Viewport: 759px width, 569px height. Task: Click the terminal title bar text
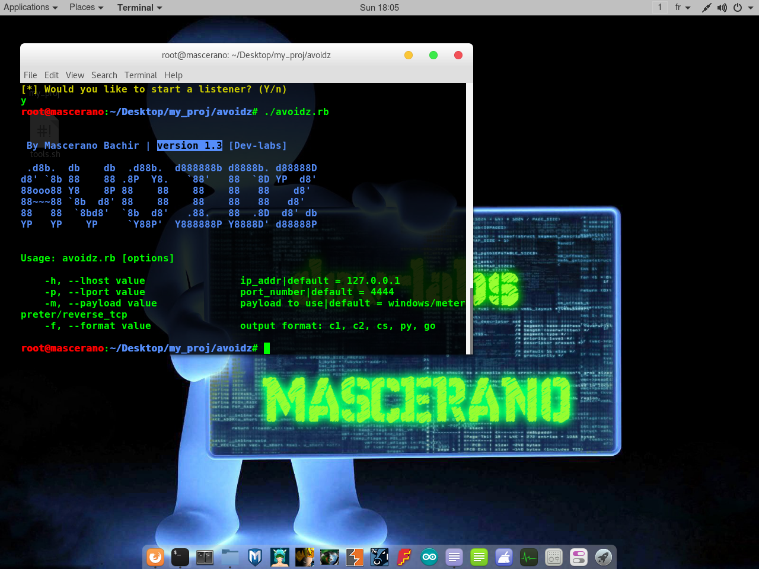tap(246, 55)
